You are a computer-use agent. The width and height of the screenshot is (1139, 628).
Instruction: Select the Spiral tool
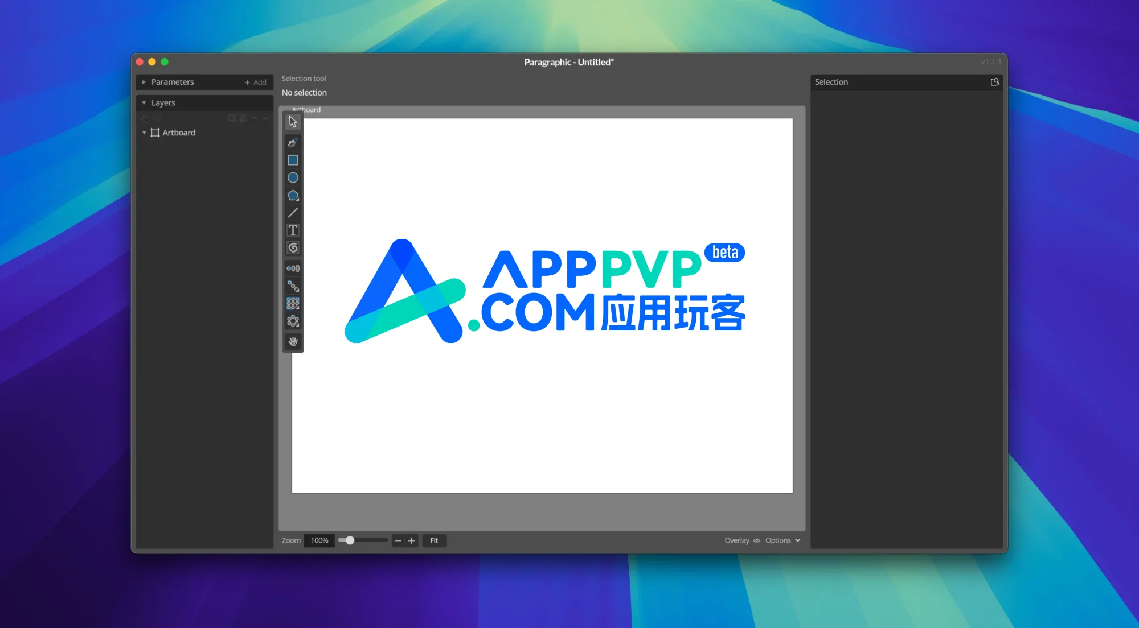293,248
